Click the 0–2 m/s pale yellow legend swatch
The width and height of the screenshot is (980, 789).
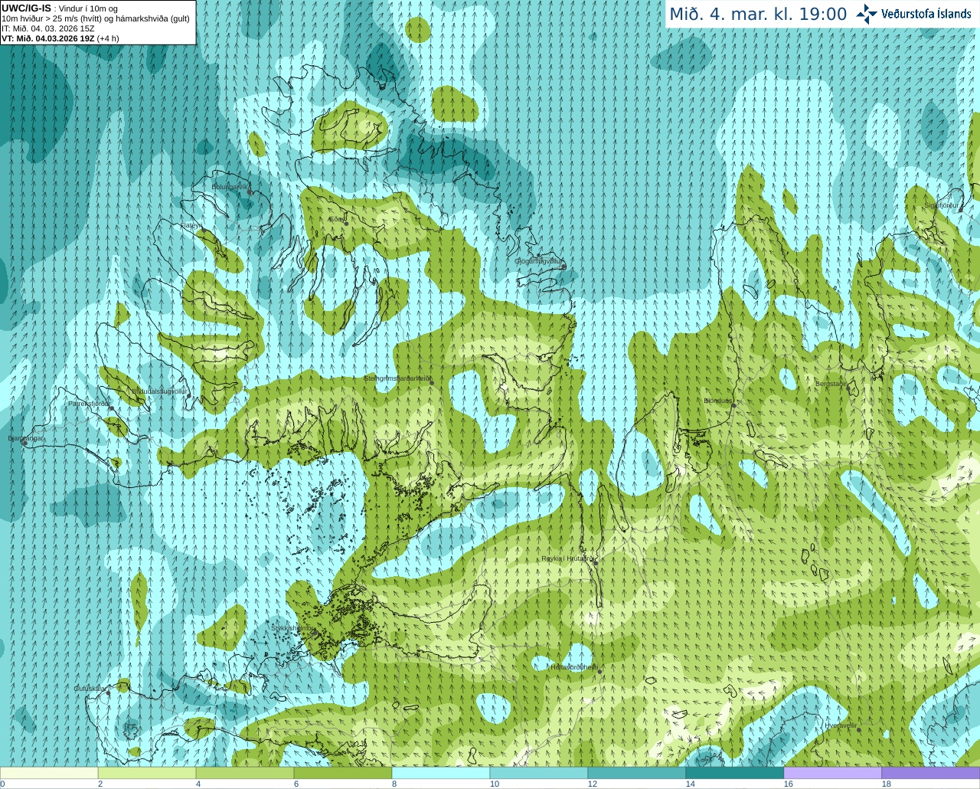pos(49,773)
